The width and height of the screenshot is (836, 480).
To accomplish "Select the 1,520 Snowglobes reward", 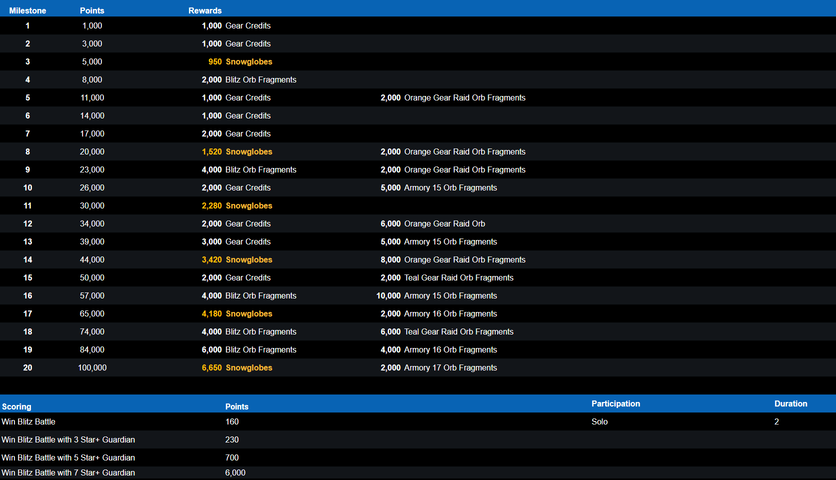I will (237, 151).
